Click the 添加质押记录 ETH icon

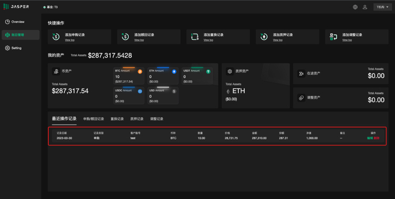point(264,37)
